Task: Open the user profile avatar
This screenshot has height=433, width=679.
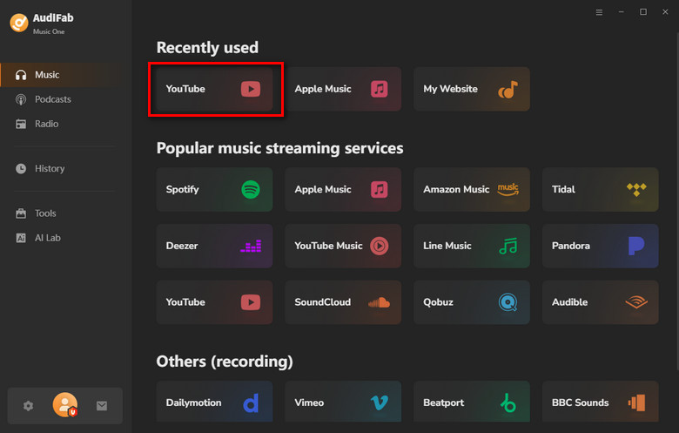Action: pyautogui.click(x=65, y=405)
